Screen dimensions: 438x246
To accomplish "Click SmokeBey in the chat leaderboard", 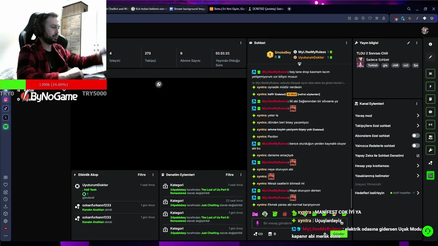I will pyautogui.click(x=283, y=52).
